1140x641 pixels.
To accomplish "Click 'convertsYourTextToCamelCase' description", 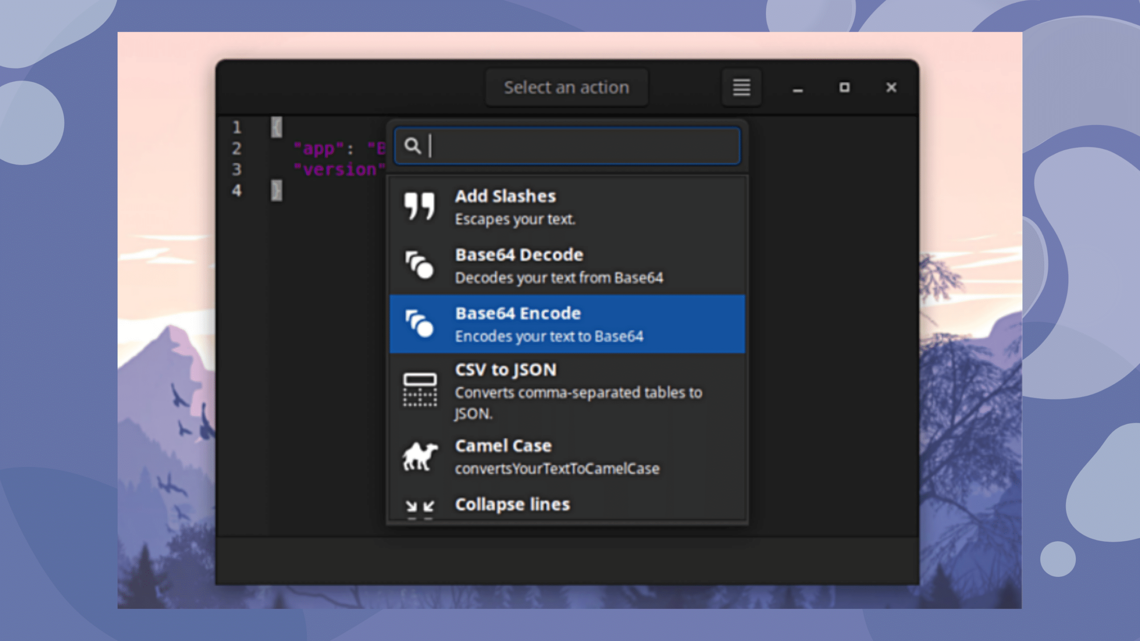I will pos(557,469).
